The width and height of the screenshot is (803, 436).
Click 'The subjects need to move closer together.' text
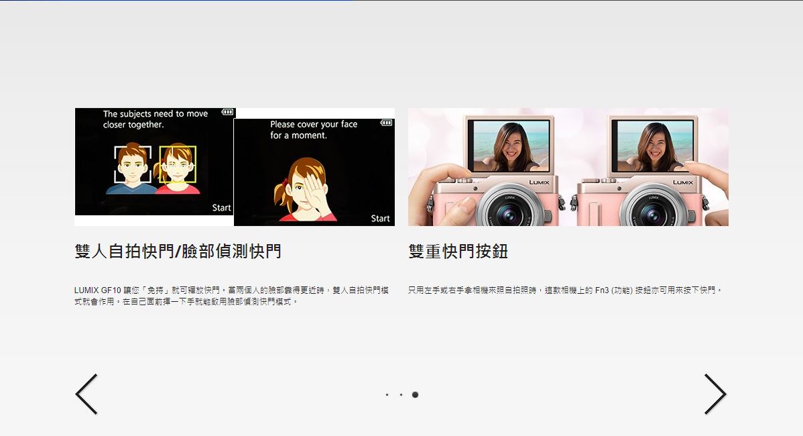tap(156, 119)
